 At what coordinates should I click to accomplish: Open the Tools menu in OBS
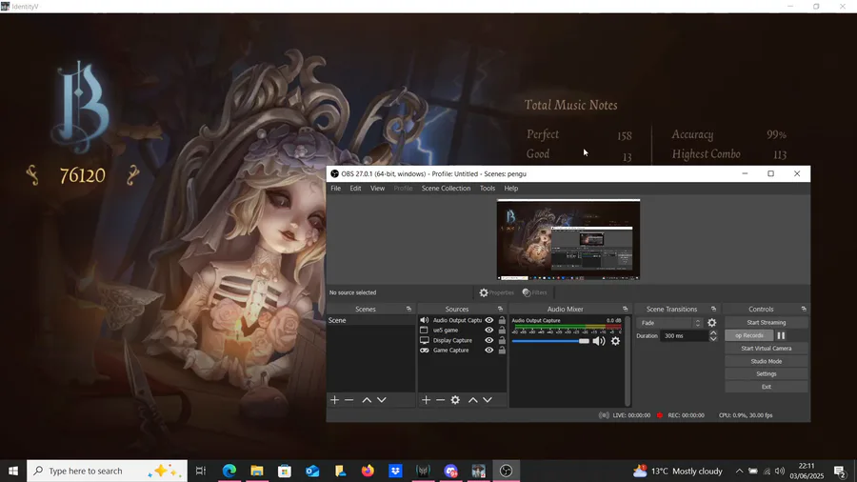coord(487,188)
